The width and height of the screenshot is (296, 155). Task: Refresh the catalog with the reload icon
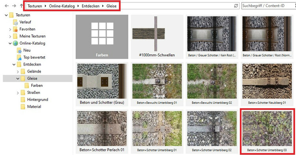236,6
